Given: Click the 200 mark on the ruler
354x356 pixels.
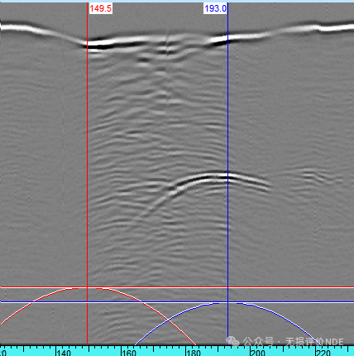Looking at the screenshot, I should [258, 353].
